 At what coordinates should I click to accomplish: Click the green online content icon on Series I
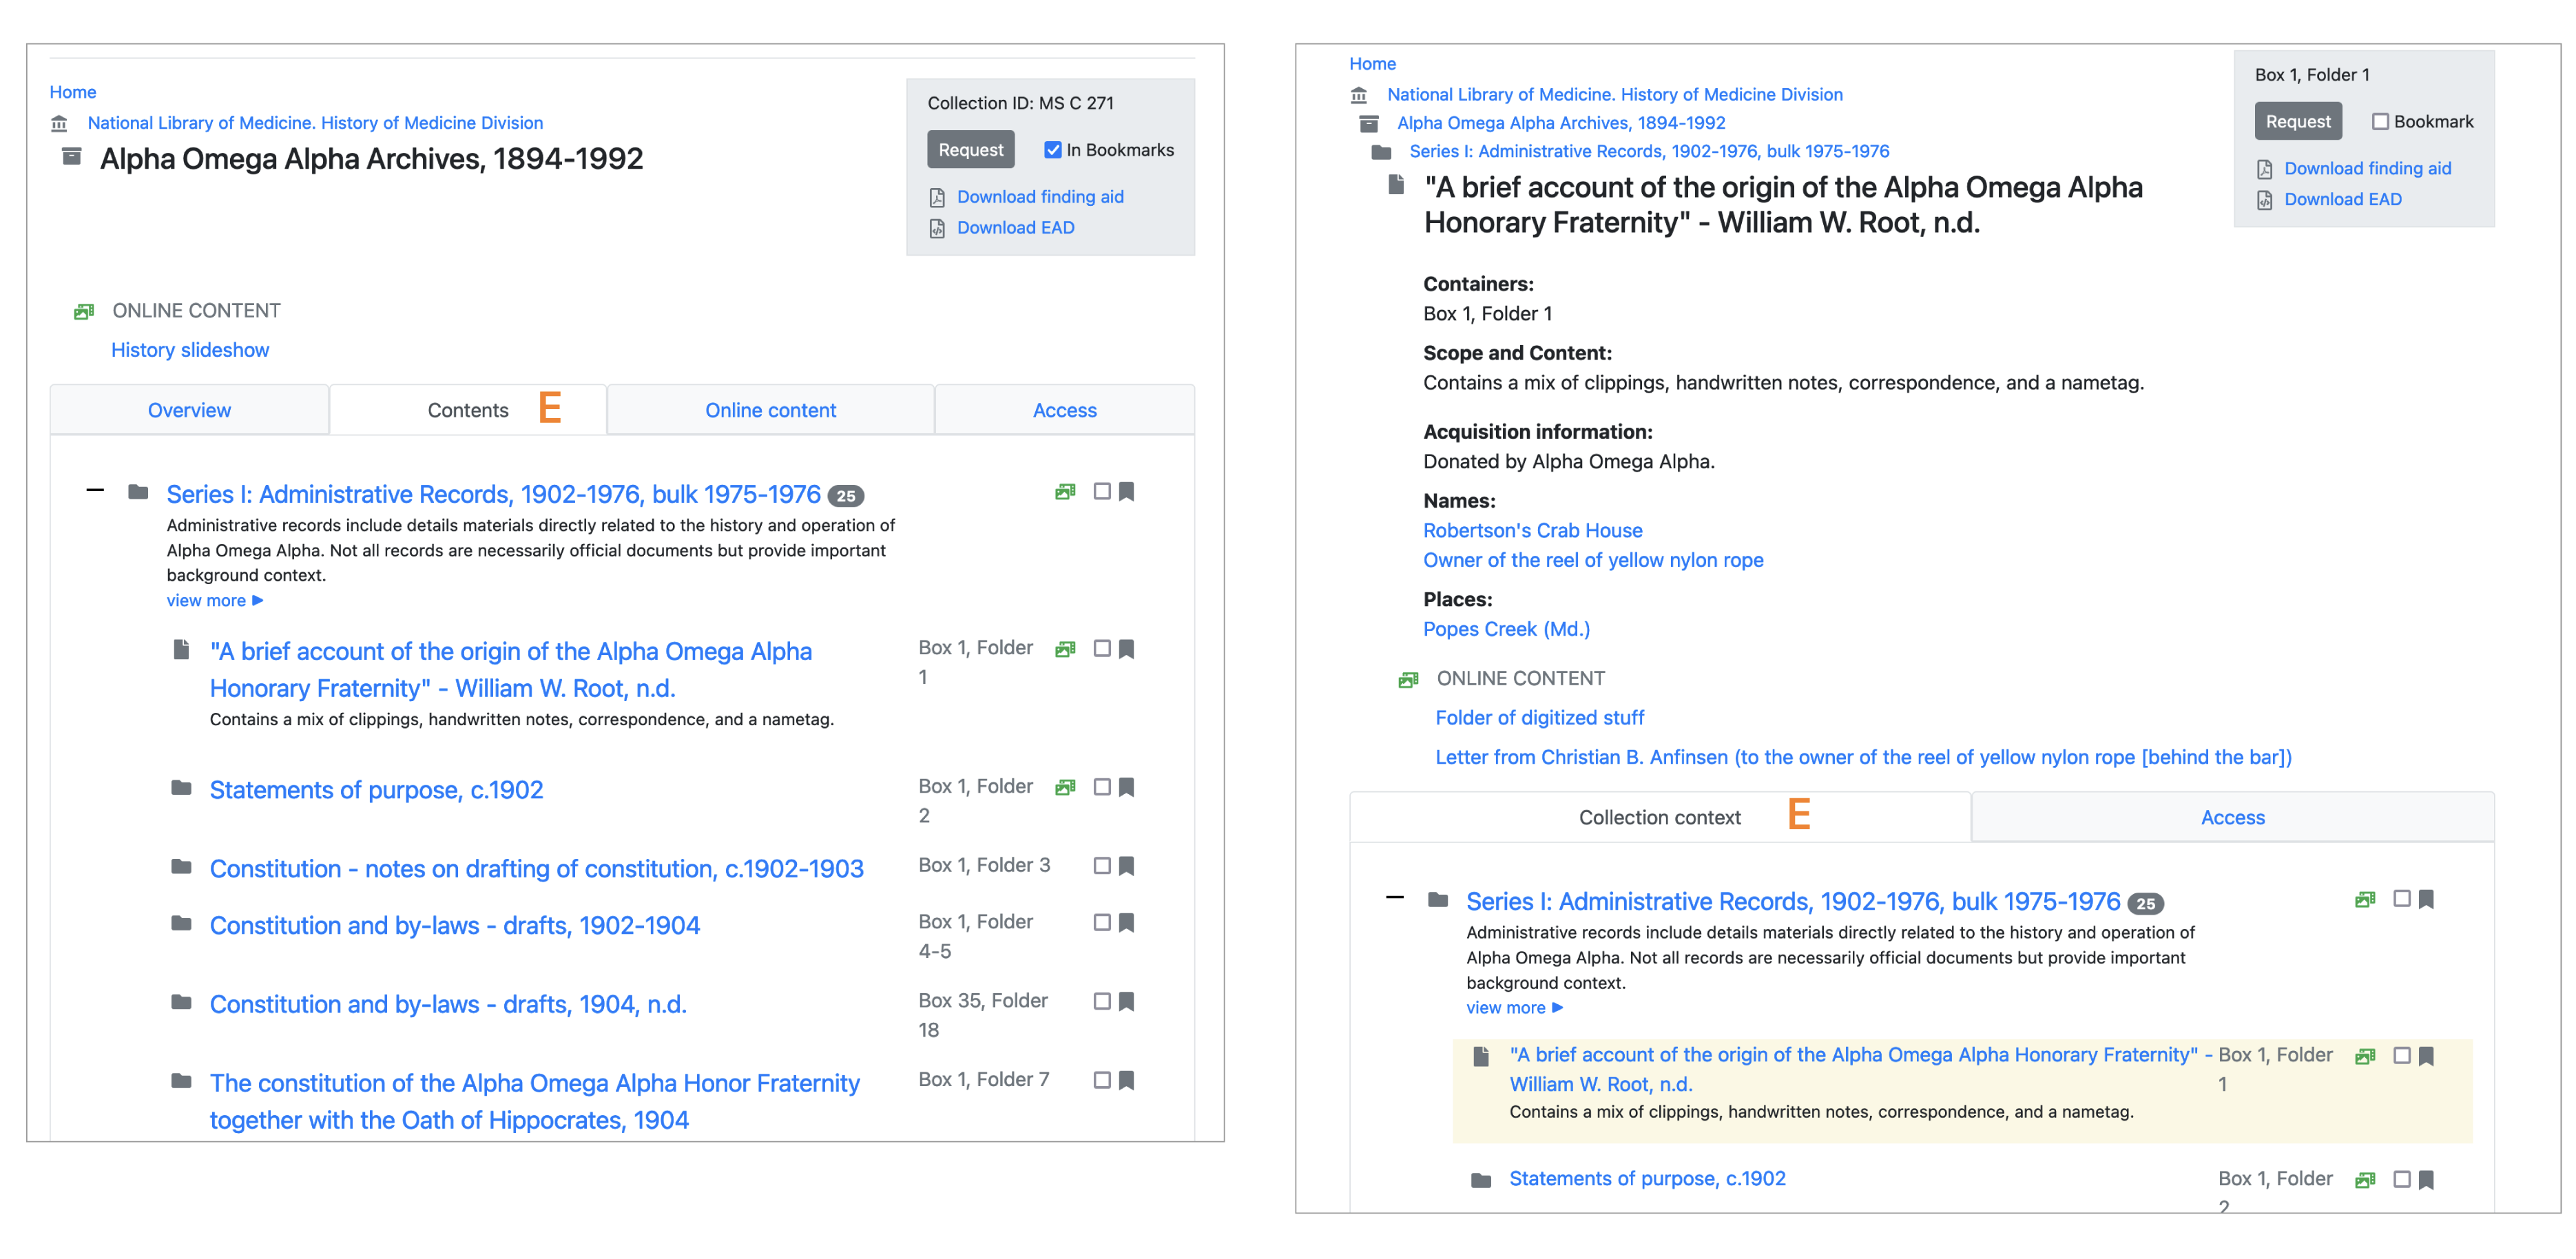(1065, 491)
